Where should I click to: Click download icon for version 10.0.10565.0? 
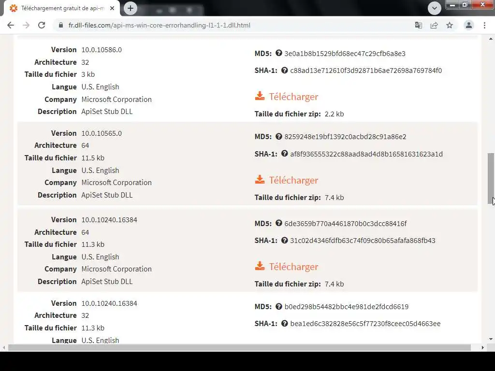[x=260, y=180]
